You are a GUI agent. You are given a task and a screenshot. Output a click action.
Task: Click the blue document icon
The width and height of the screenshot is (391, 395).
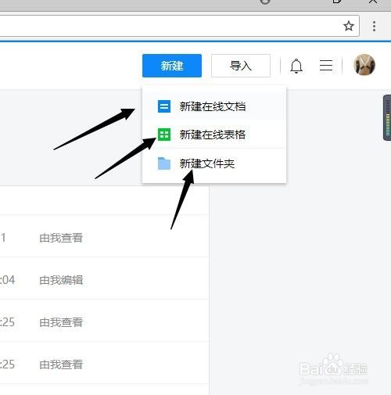(x=164, y=106)
